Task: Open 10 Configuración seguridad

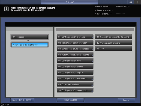Action: pos(75,90)
